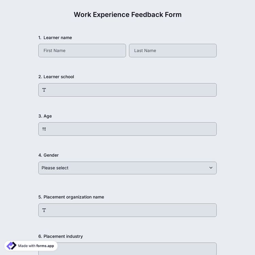Viewport: 255px width, 255px height.
Task: Click the Placement organization name label
Action: point(73,197)
